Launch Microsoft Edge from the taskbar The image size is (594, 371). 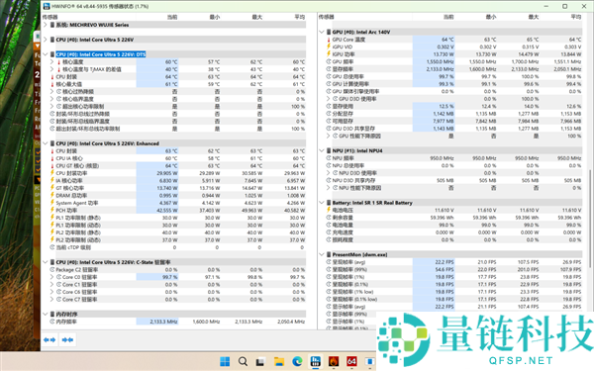click(297, 361)
